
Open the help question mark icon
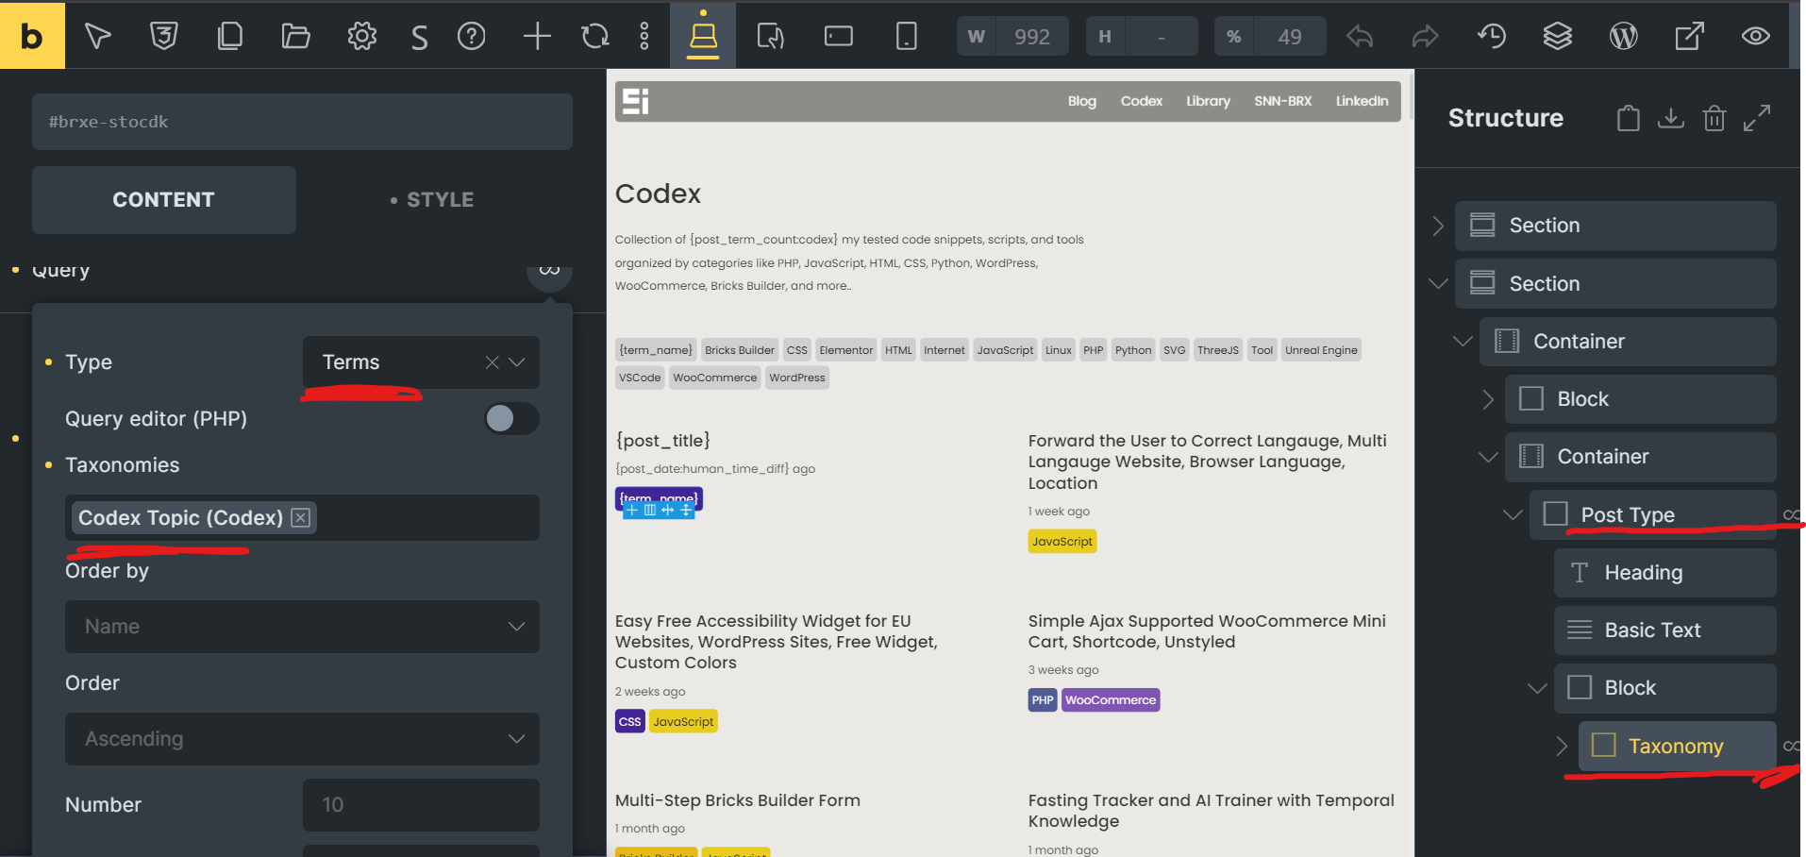471,36
